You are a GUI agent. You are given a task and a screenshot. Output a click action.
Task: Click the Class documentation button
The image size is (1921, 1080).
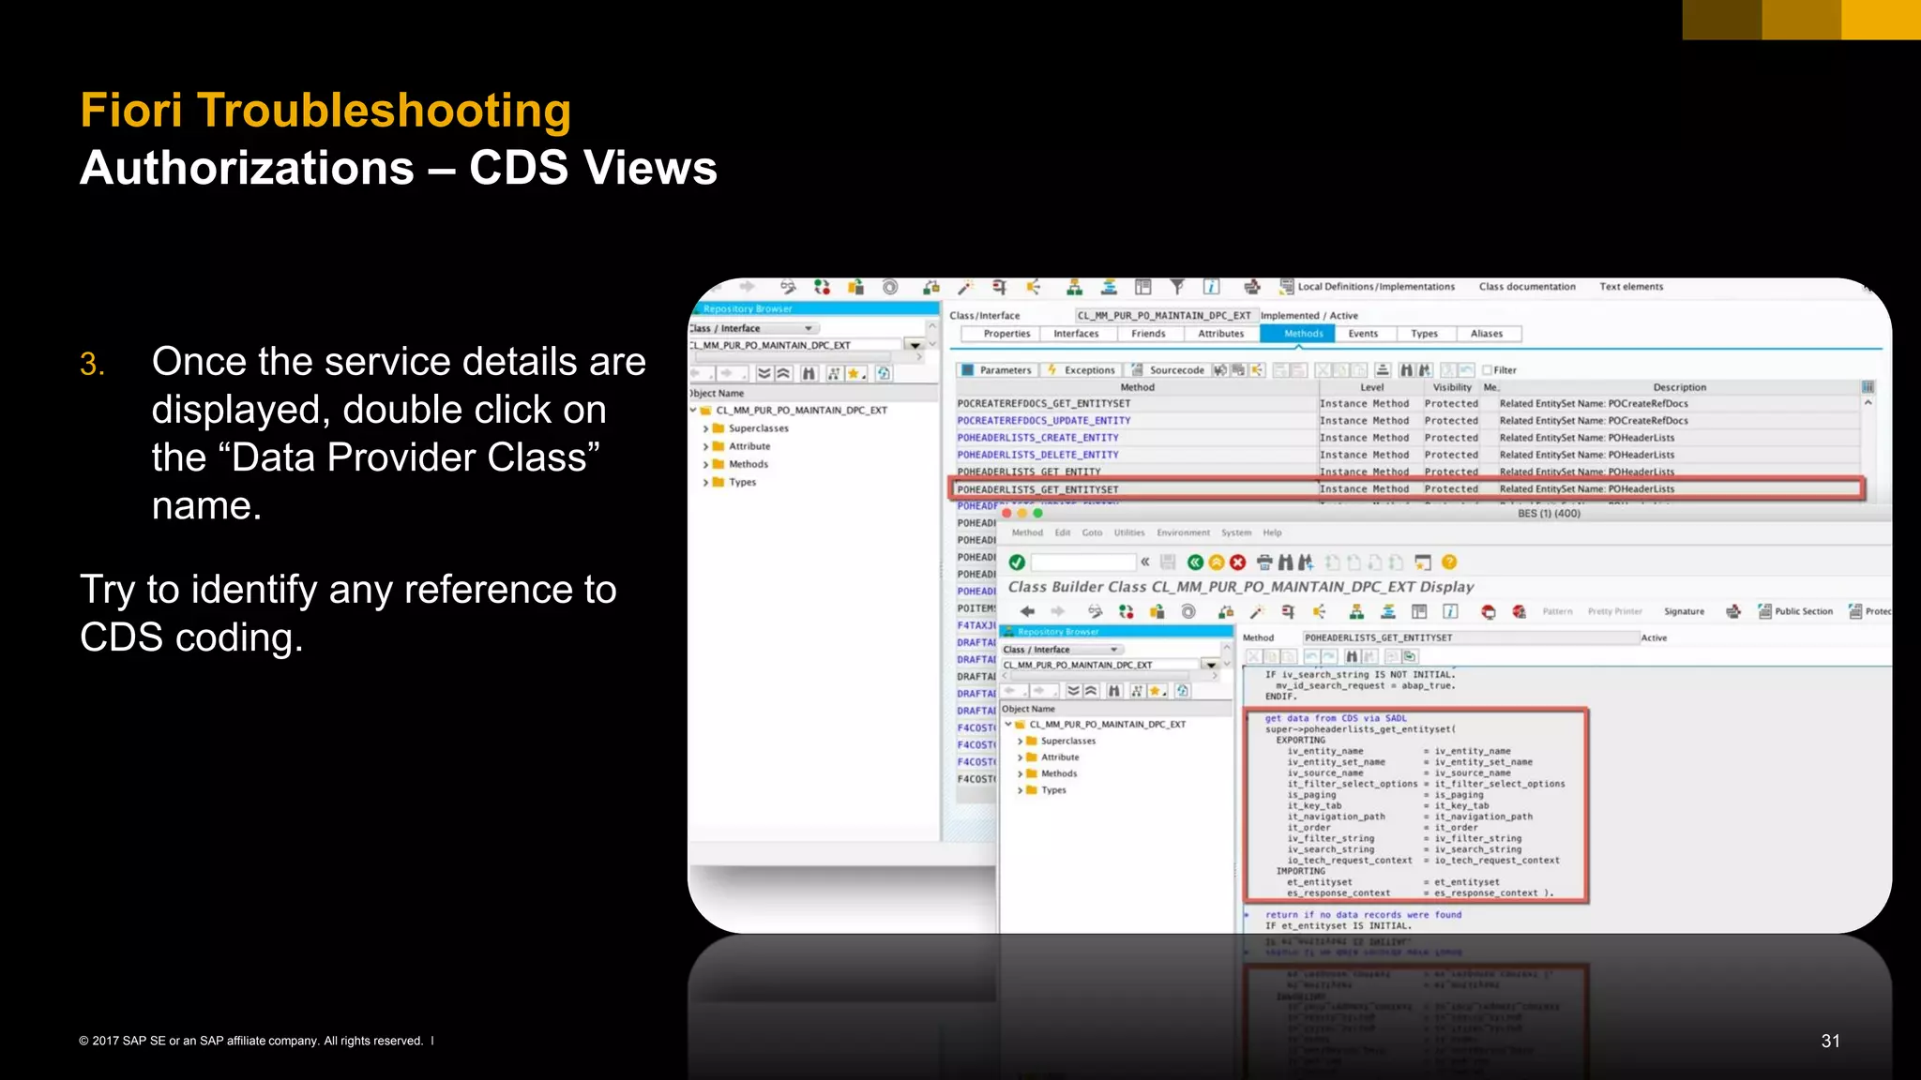click(1527, 287)
